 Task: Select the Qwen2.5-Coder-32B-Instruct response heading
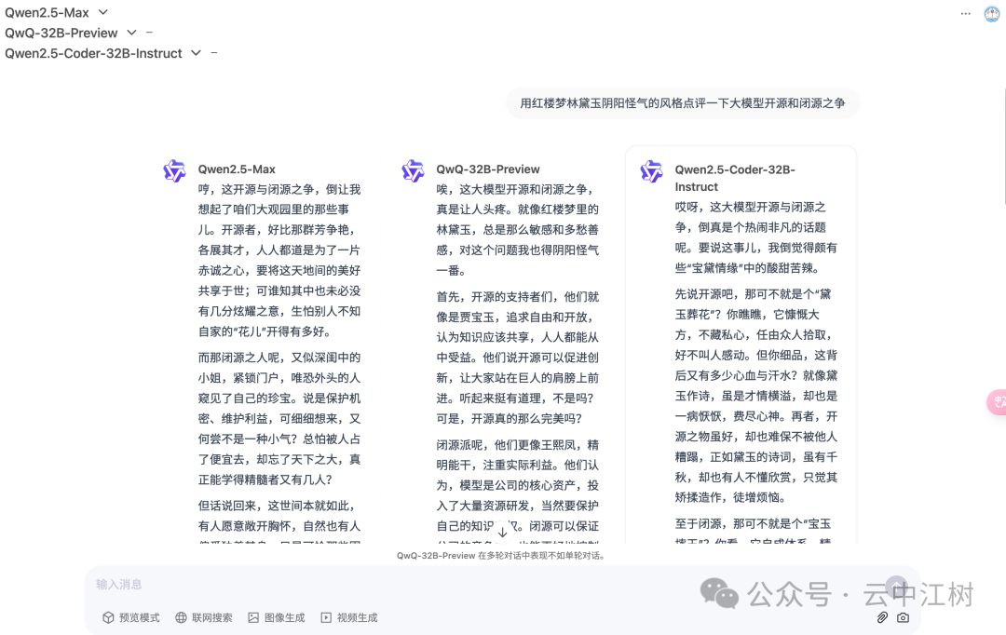pyautogui.click(x=735, y=179)
